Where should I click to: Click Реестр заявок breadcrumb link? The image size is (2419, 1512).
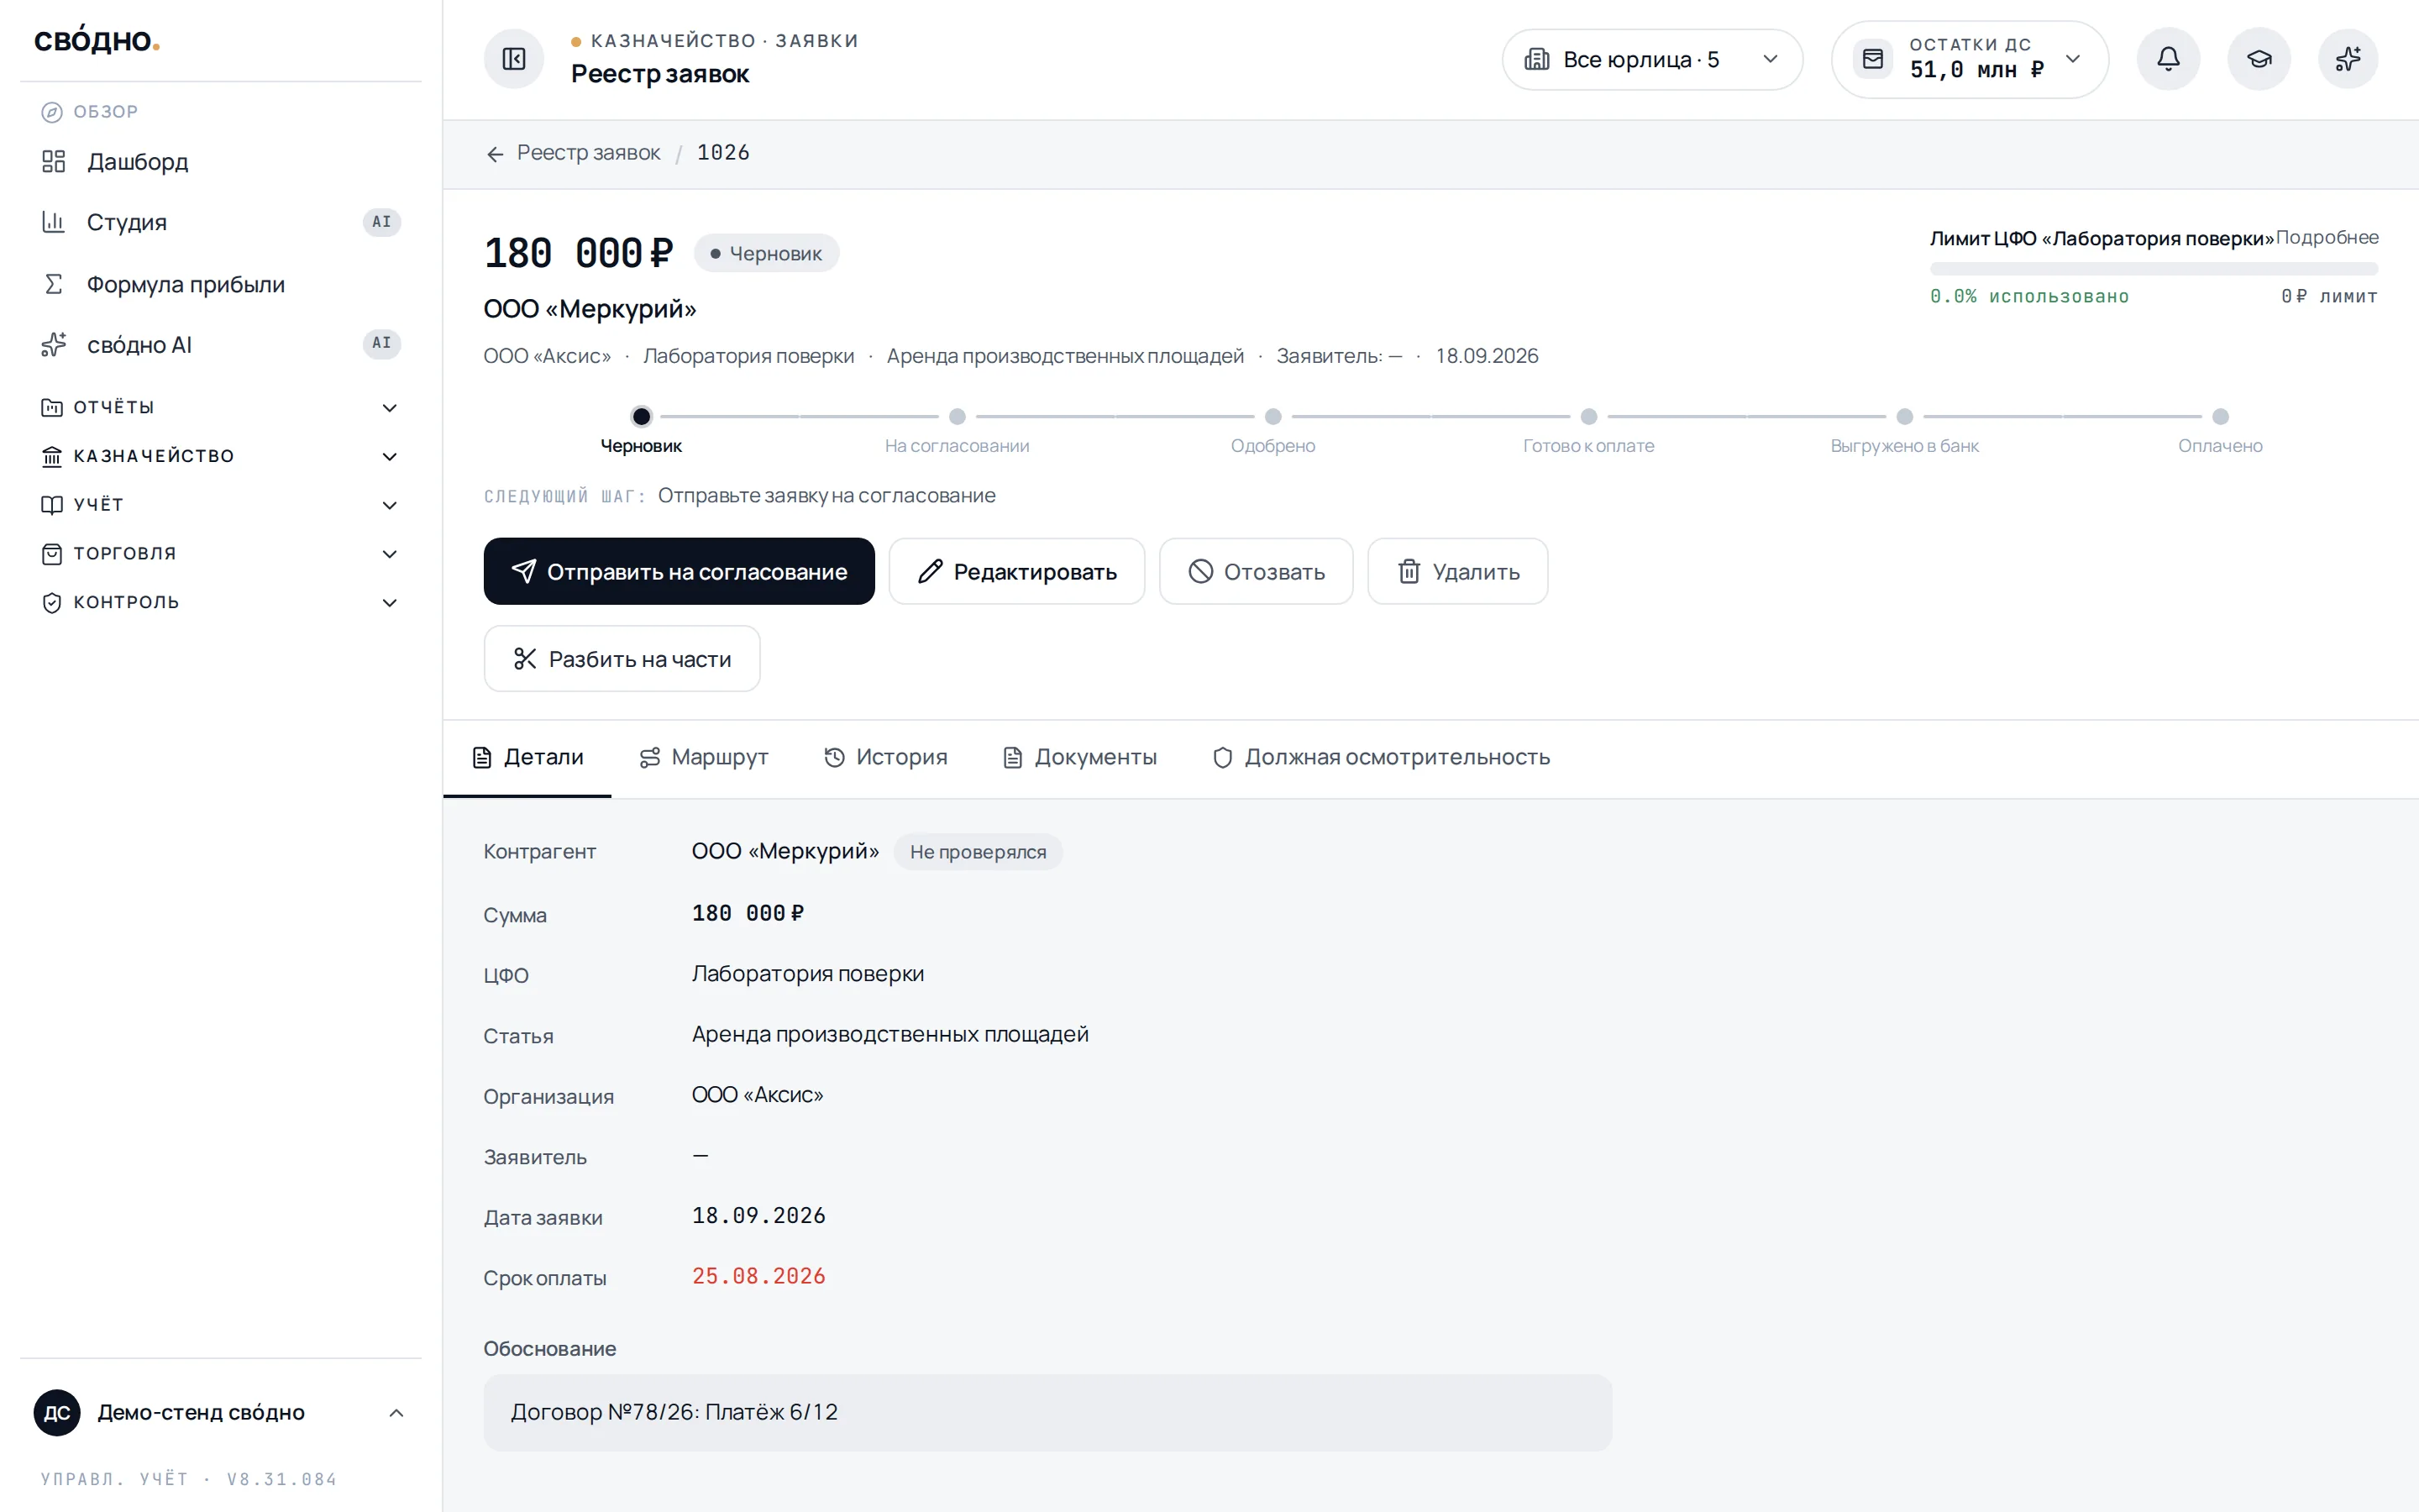589,153
